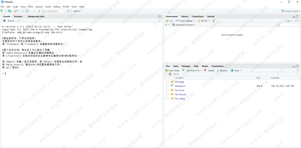The image size is (301, 148).
Task: Click the Create a Project icon
Action: (9, 11)
